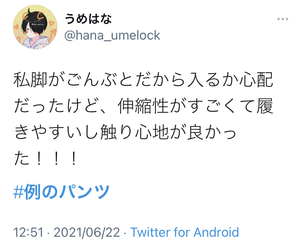Click the word 伸縮性 in the tweet
This screenshot has width=303, height=244.
(143, 106)
